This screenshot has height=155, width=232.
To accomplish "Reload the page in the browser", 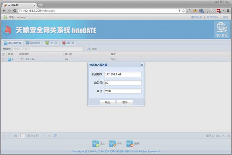I will point(15,11).
